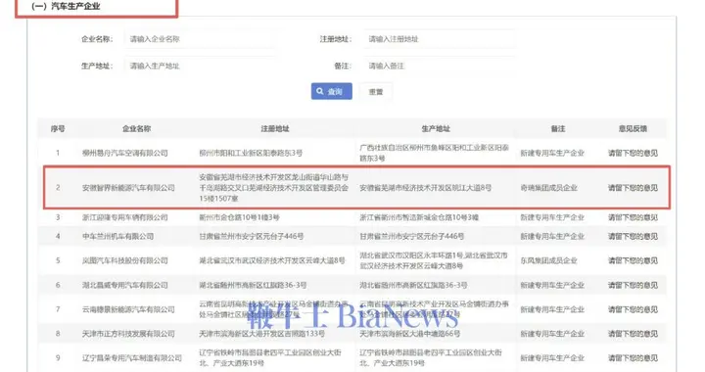Click the 序号 column header
Screen dimensions: 705x372
pyautogui.click(x=58, y=128)
